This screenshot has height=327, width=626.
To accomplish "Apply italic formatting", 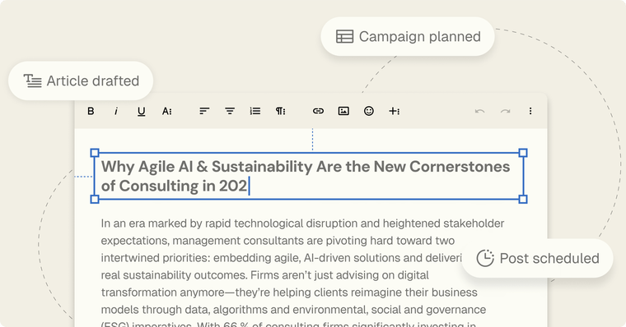I will (116, 111).
